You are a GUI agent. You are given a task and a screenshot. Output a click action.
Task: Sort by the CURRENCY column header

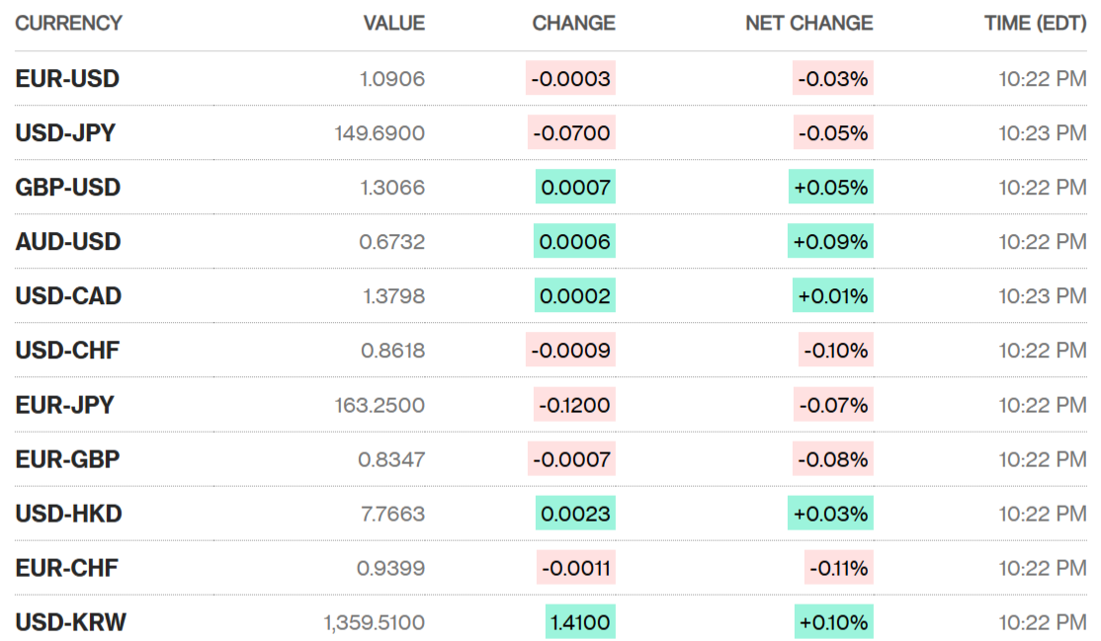coord(68,23)
